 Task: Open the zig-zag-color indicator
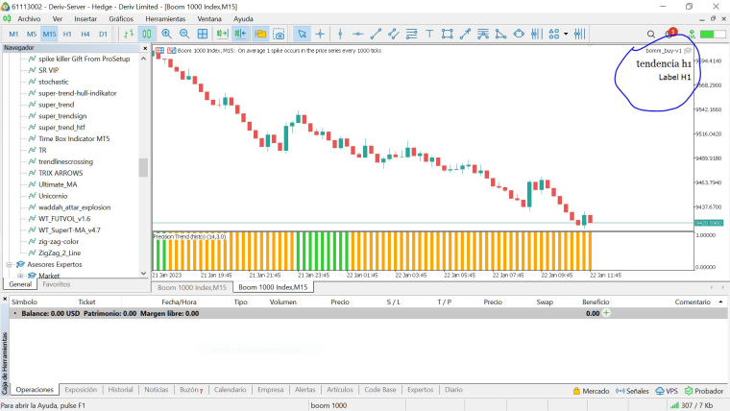(59, 242)
